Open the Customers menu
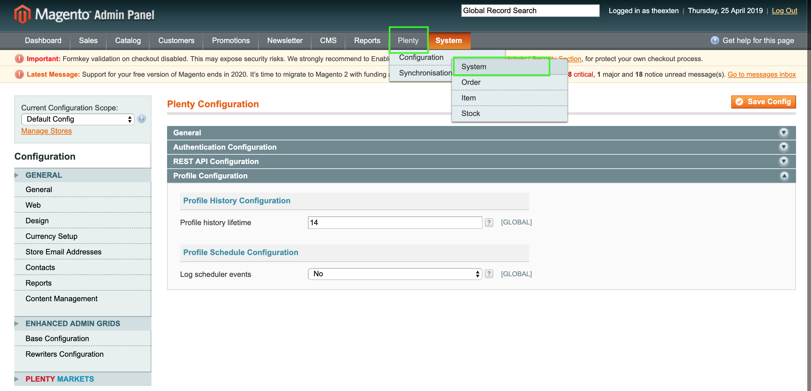 (x=176, y=41)
